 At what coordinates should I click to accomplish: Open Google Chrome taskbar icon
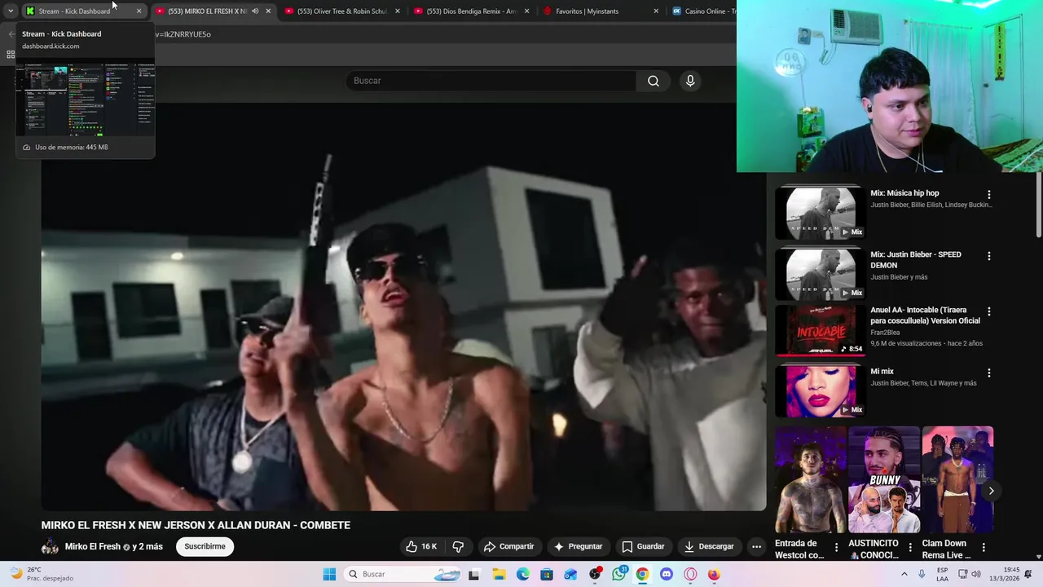[643, 574]
